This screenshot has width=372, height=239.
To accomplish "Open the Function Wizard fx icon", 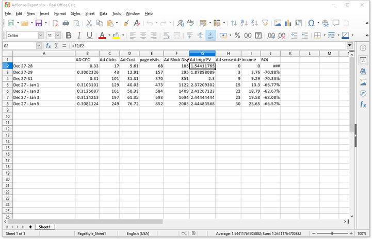I will click(48, 46).
